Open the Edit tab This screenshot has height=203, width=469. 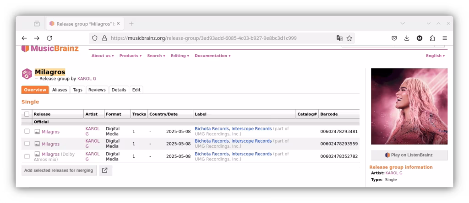click(x=136, y=90)
